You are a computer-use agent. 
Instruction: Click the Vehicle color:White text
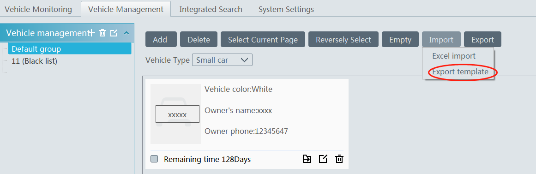click(238, 90)
